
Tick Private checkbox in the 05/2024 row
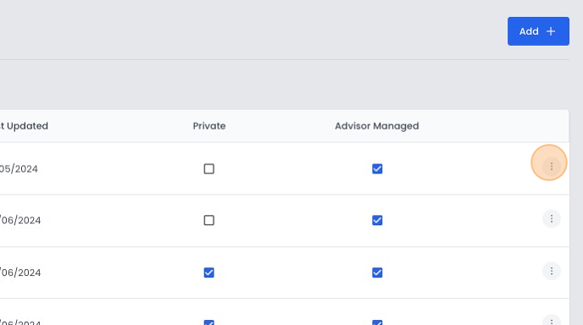coord(209,169)
